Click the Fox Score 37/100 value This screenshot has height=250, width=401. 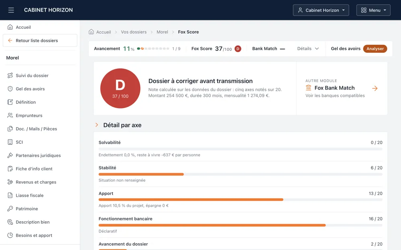tap(223, 49)
